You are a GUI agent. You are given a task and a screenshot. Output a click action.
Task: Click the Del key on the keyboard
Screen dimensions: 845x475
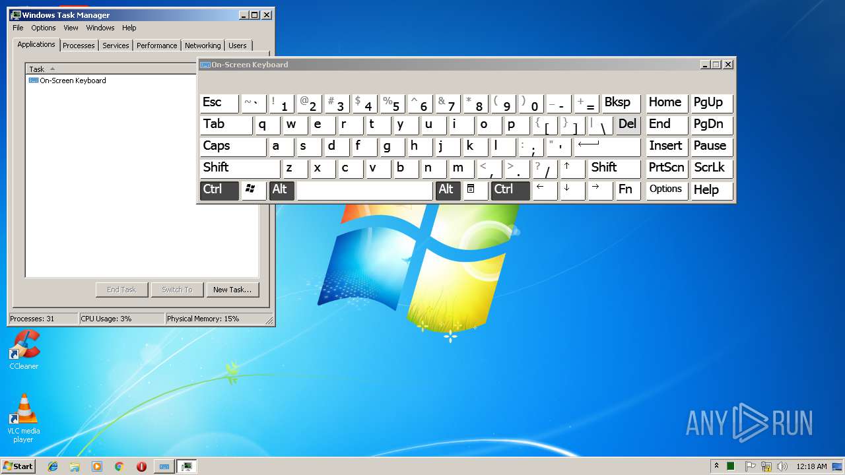pyautogui.click(x=628, y=125)
